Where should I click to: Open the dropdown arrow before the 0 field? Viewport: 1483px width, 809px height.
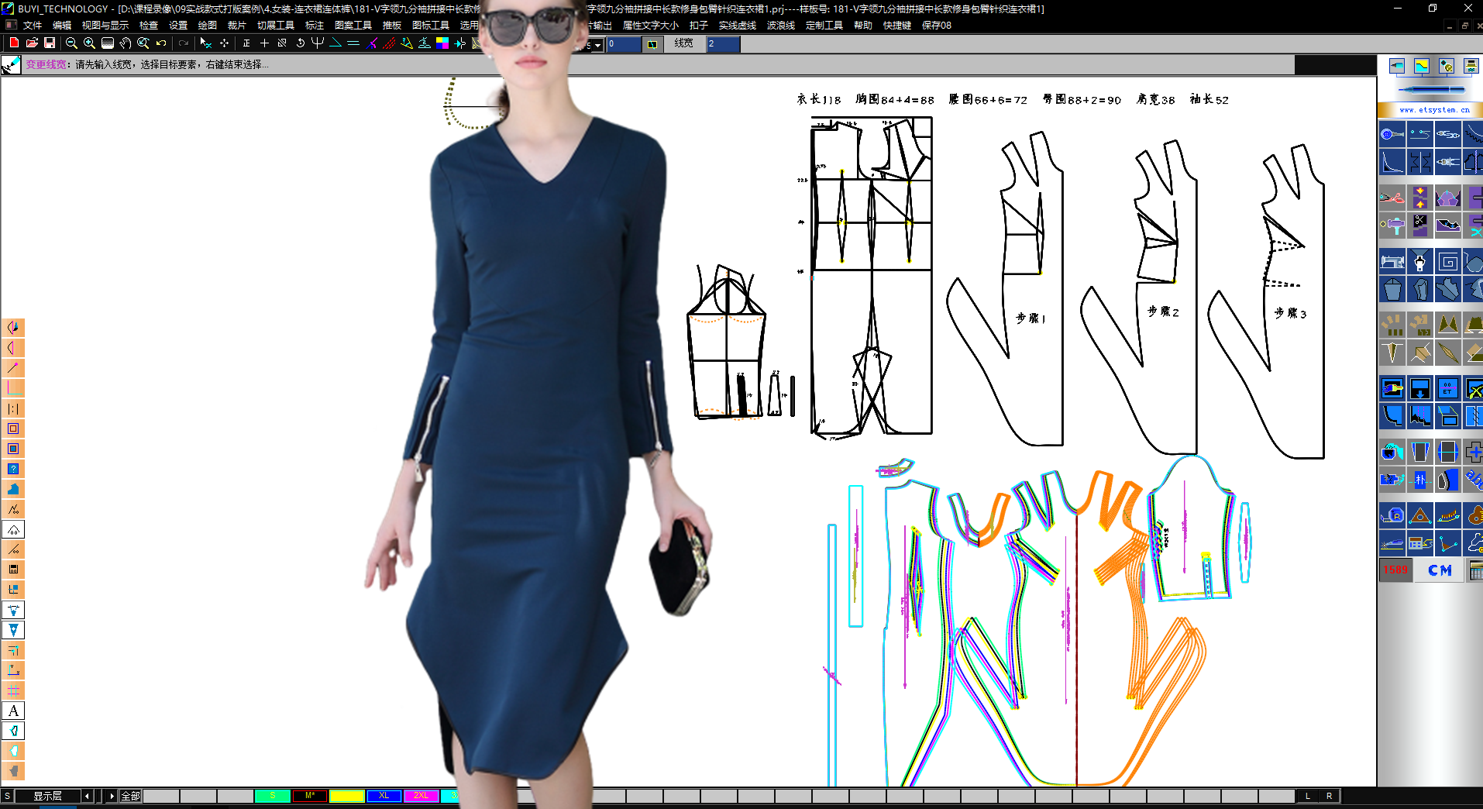coord(598,45)
